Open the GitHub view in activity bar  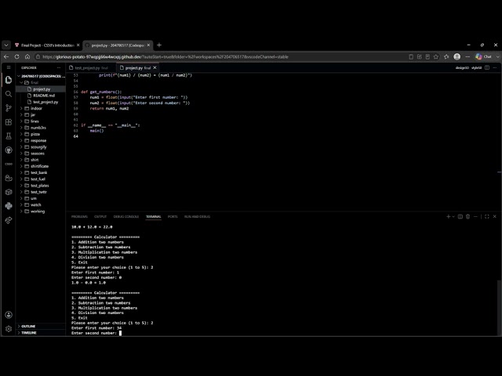point(9,150)
